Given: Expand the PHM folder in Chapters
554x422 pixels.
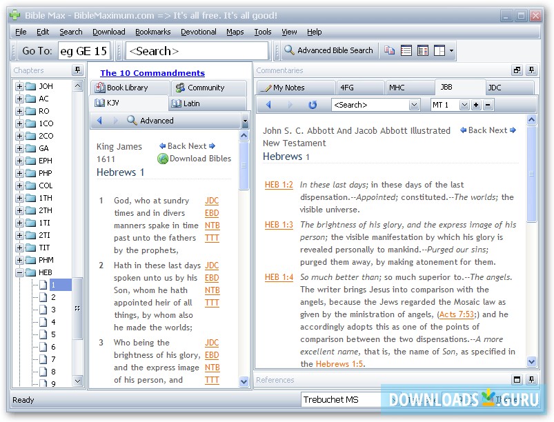Looking at the screenshot, I should pyautogui.click(x=20, y=260).
